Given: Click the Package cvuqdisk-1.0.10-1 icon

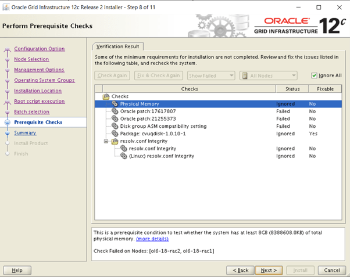Looking at the screenshot, I should (x=115, y=134).
